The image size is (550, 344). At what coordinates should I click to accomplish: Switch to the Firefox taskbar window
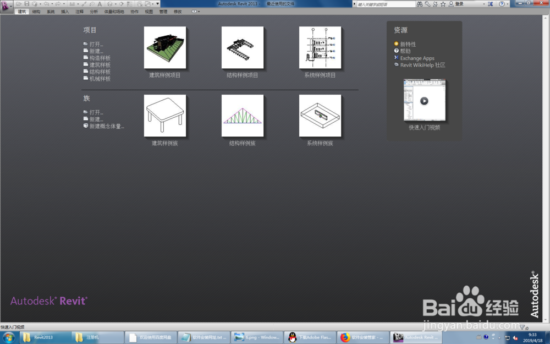click(x=362, y=337)
